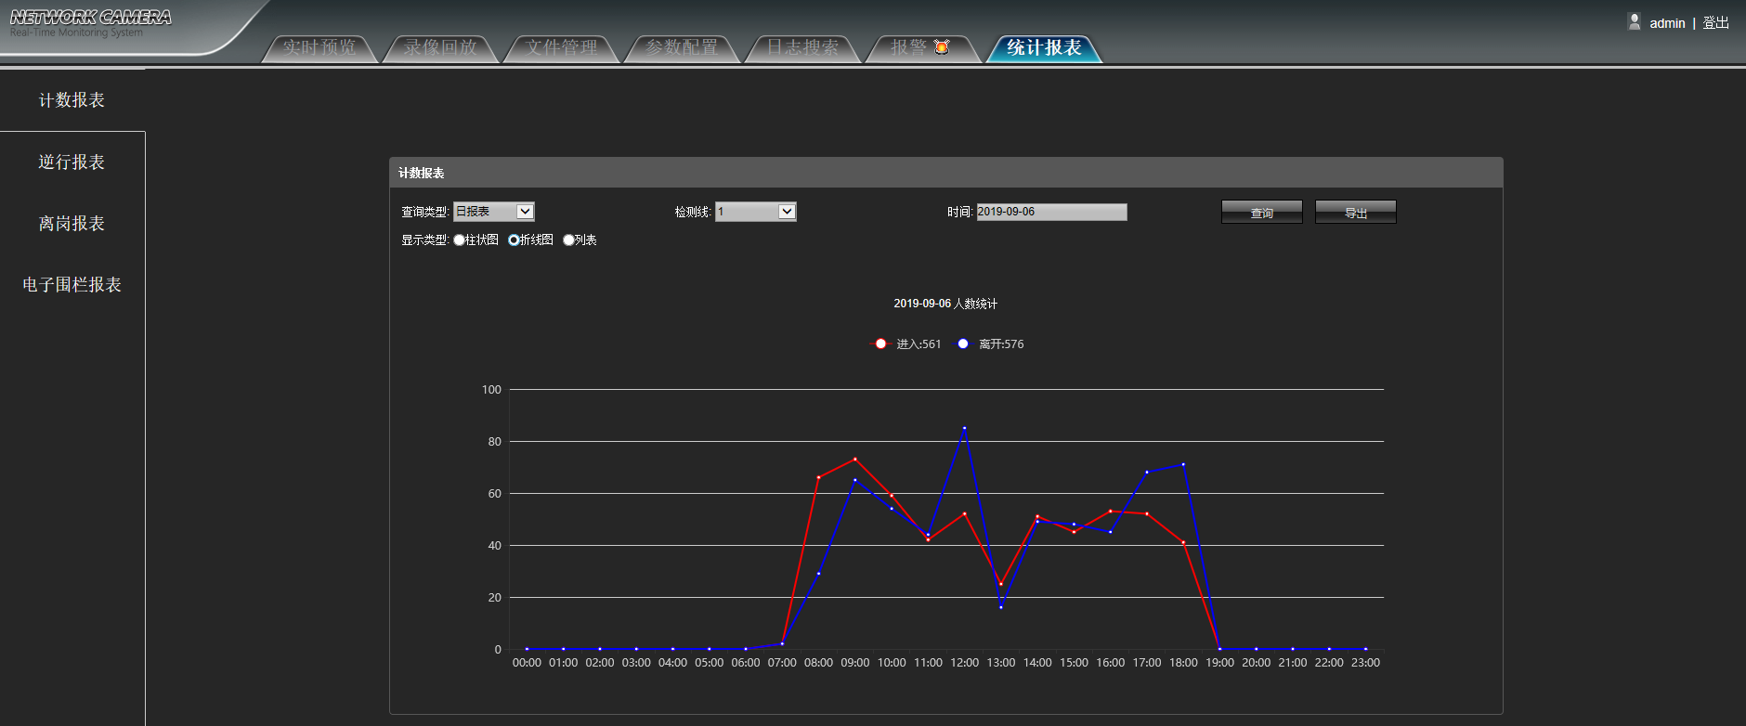Toggle the red 进入 legend marker
Screen dimensions: 1746x726
click(x=880, y=344)
